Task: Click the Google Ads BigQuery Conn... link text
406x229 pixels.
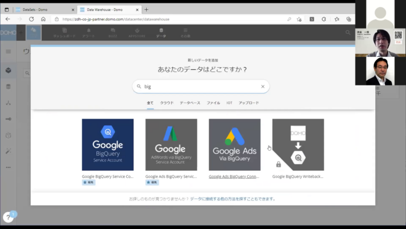Action: pyautogui.click(x=234, y=176)
